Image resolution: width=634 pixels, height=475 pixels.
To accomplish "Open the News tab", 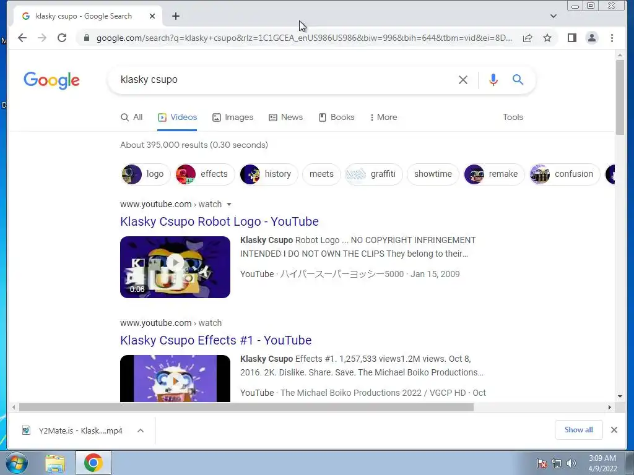I will [286, 117].
